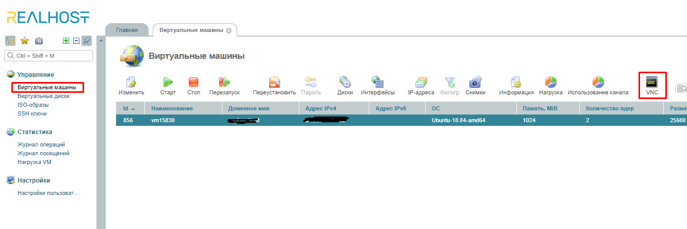Stop the VM with the Стоп icon
687x229 pixels.
(x=193, y=82)
